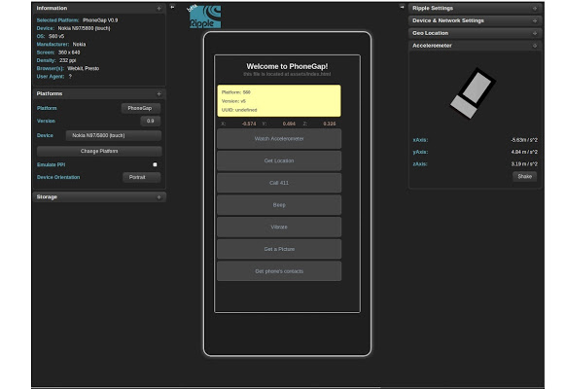Image resolution: width=566 pixels, height=389 pixels.
Task: Click the yellow Platform info box
Action: 279,101
